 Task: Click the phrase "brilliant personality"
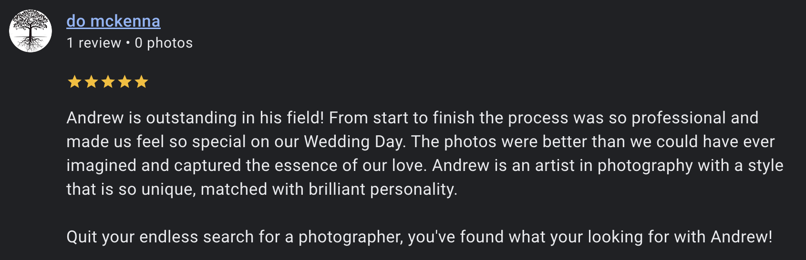click(x=382, y=189)
